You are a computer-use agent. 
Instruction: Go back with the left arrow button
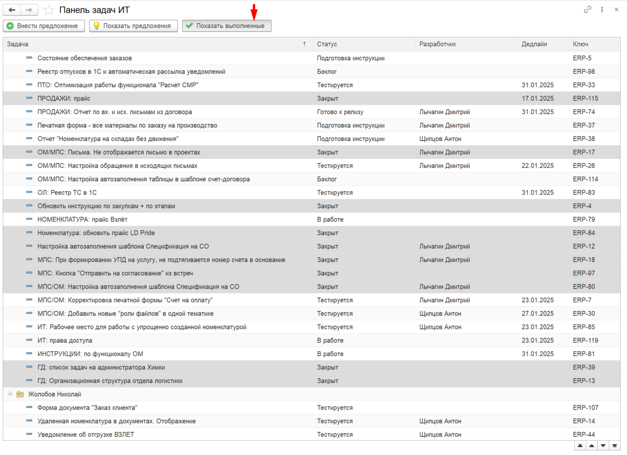(x=12, y=10)
